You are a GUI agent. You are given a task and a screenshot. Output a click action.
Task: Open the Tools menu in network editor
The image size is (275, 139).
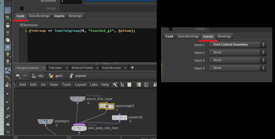pos(66,84)
